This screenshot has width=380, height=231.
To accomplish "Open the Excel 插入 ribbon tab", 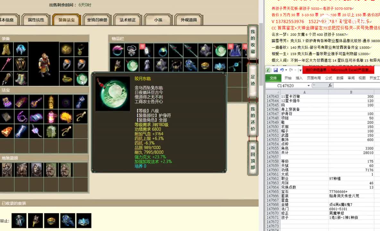I will pos(299,78).
